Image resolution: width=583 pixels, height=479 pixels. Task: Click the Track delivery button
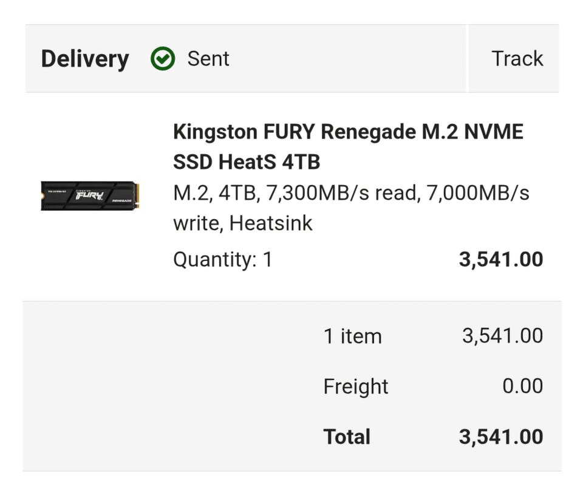click(x=517, y=59)
